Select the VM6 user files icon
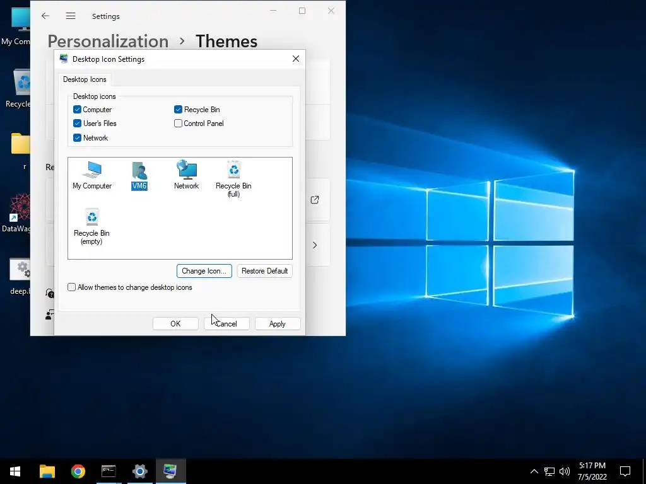The height and width of the screenshot is (484, 646). (139, 176)
